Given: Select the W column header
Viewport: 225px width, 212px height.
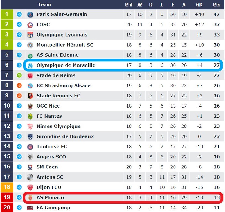Looking at the screenshot, I should pyautogui.click(x=140, y=5).
